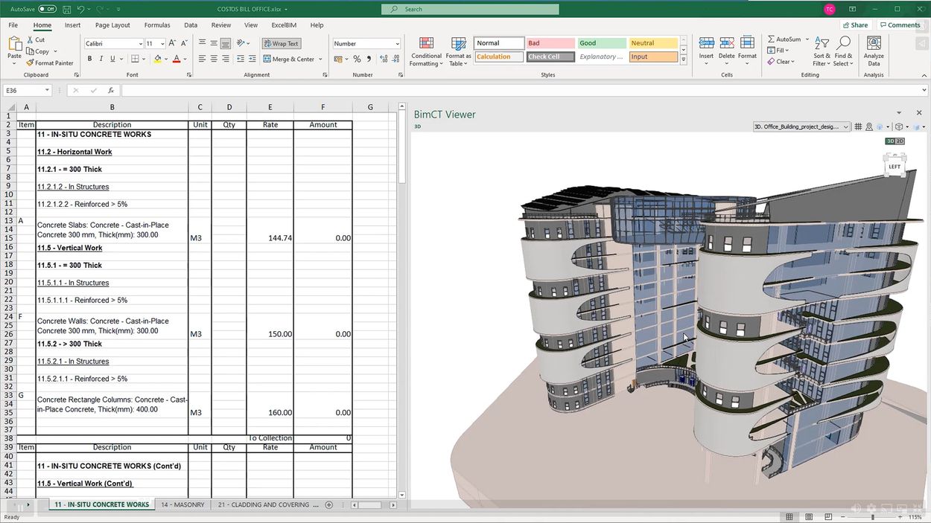The height and width of the screenshot is (523, 931).
Task: Click the cube view icon in BimCT Viewer
Action: pos(899,126)
